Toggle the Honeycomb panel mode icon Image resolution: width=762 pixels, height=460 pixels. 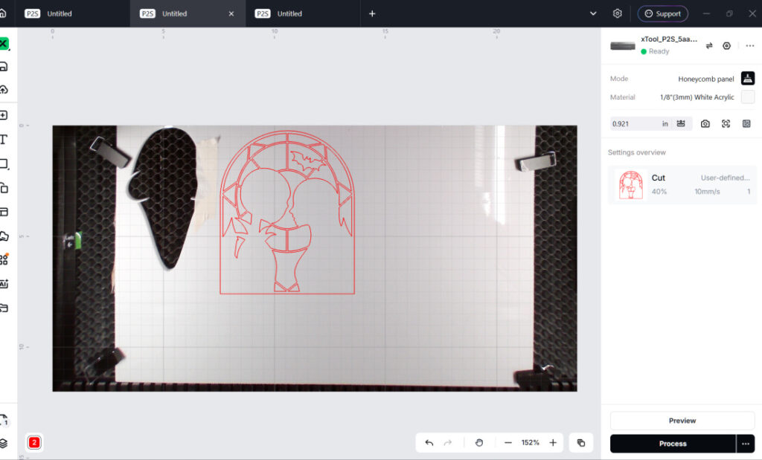pos(747,78)
